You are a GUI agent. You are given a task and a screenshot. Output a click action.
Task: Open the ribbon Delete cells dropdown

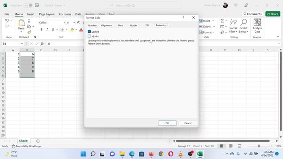pyautogui.click(x=214, y=26)
